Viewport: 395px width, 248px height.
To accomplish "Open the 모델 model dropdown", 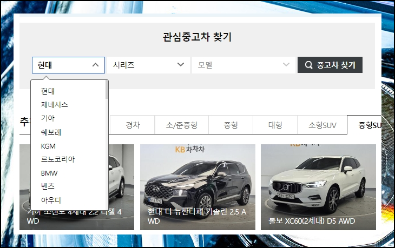I will (243, 65).
